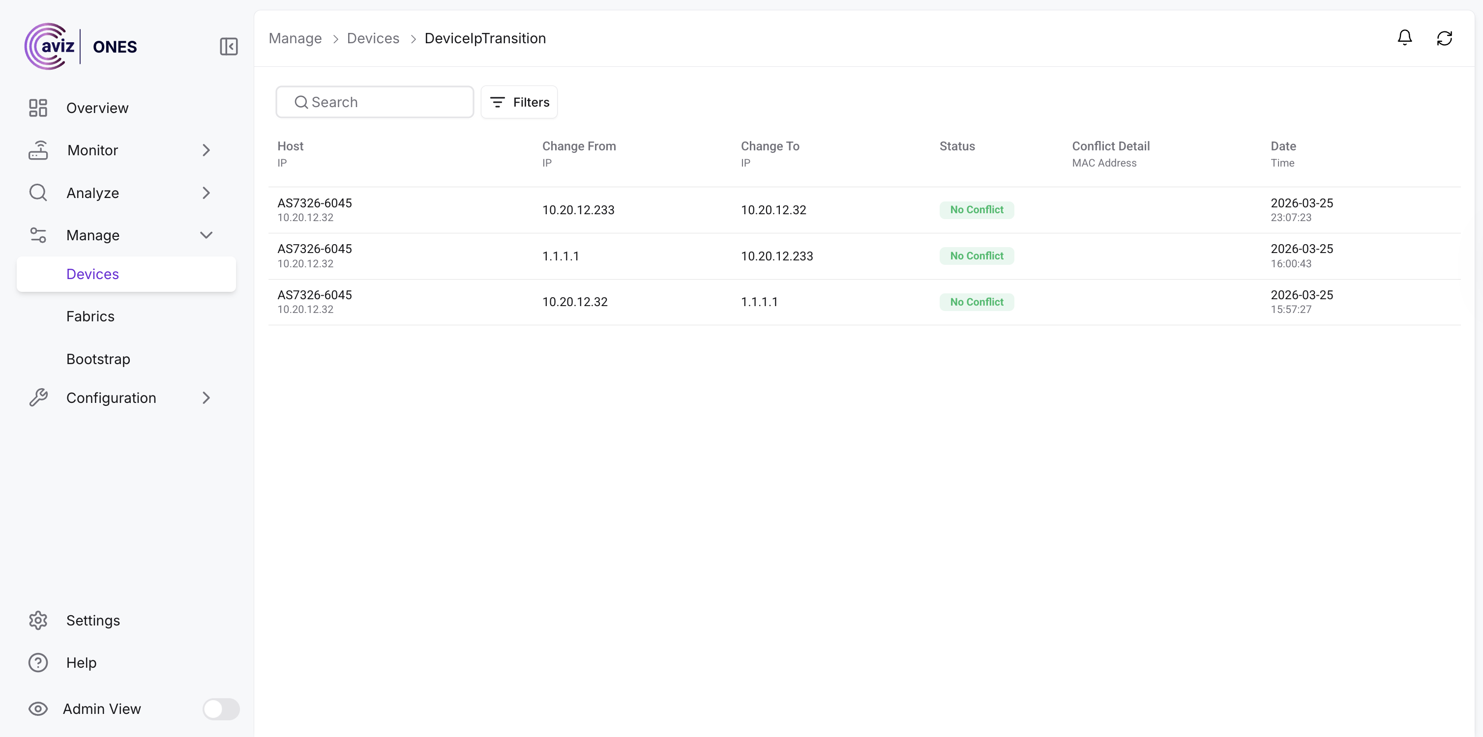Open the Filters button
This screenshot has width=1483, height=737.
(x=519, y=102)
